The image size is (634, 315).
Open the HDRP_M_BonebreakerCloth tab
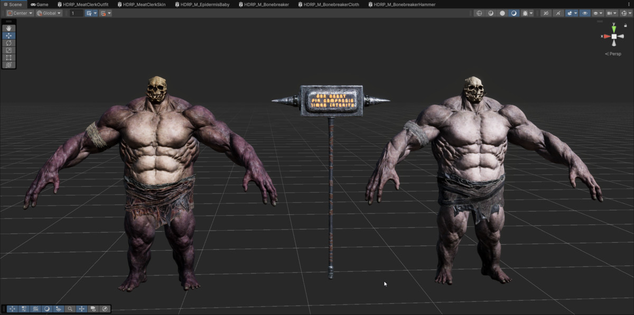click(329, 4)
